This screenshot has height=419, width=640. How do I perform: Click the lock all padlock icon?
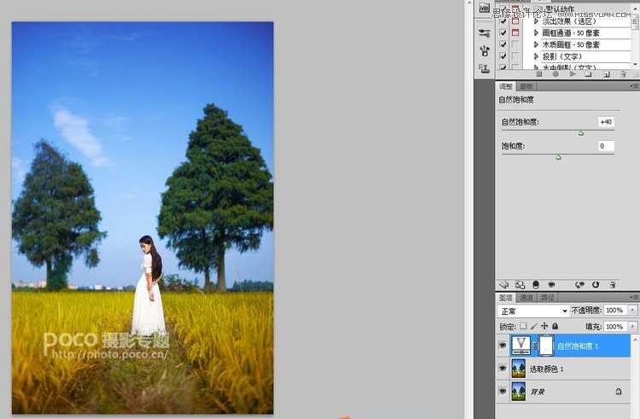click(x=555, y=326)
